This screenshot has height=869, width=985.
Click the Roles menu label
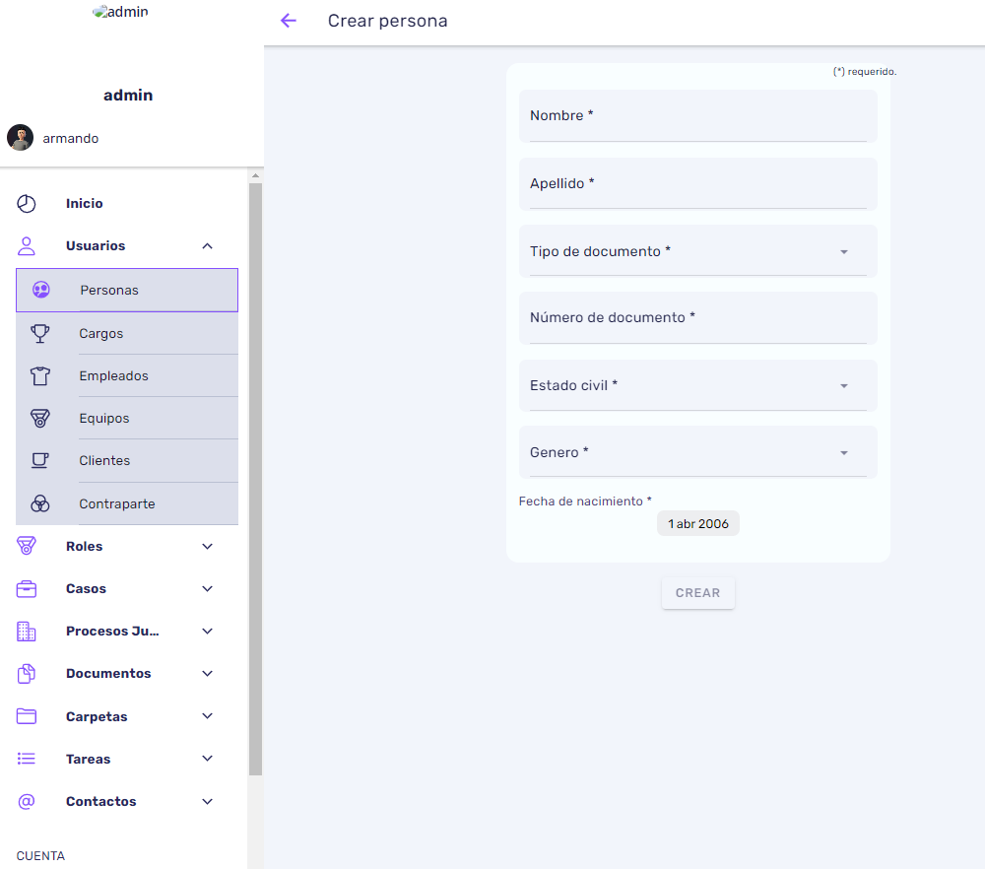point(84,546)
